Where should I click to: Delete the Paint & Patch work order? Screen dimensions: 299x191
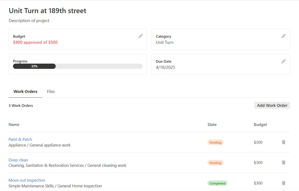[x=284, y=142]
